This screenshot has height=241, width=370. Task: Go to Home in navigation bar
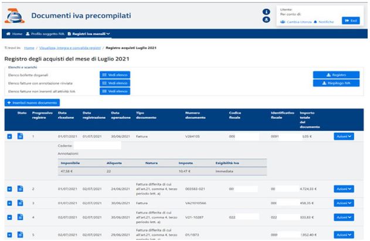(15, 34)
